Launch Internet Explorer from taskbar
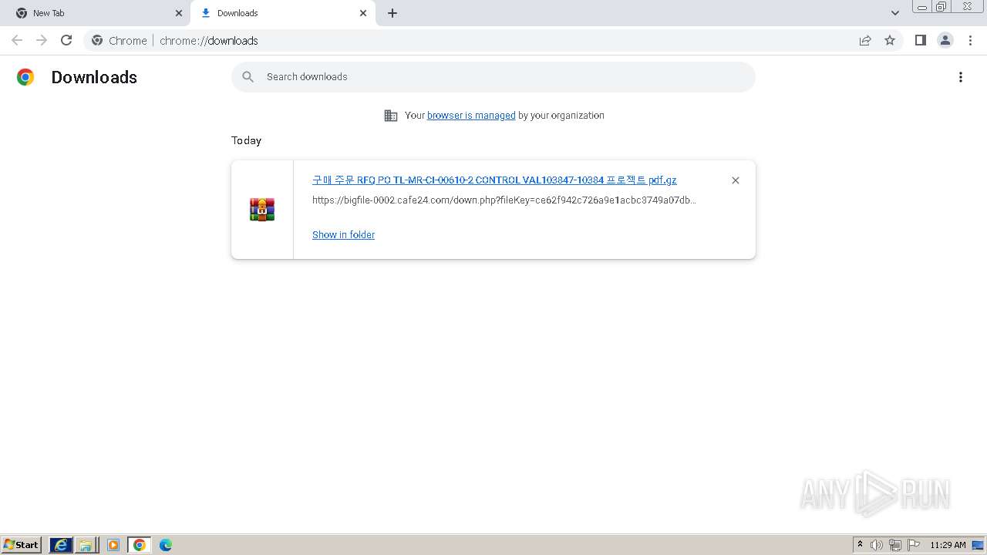Viewport: 987px width, 555px height. coord(60,545)
